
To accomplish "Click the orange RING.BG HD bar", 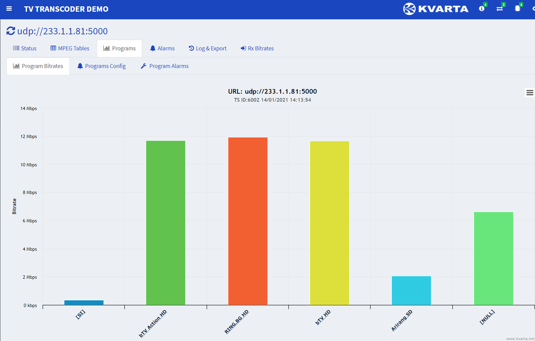I will click(x=248, y=221).
